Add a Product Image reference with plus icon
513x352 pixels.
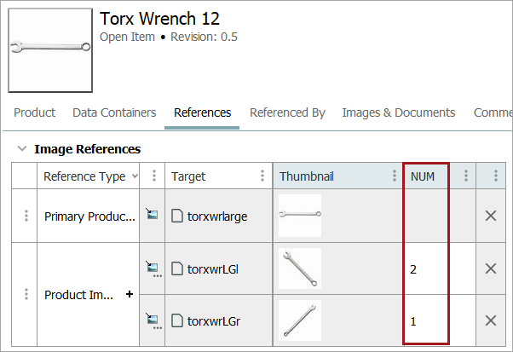tap(130, 295)
